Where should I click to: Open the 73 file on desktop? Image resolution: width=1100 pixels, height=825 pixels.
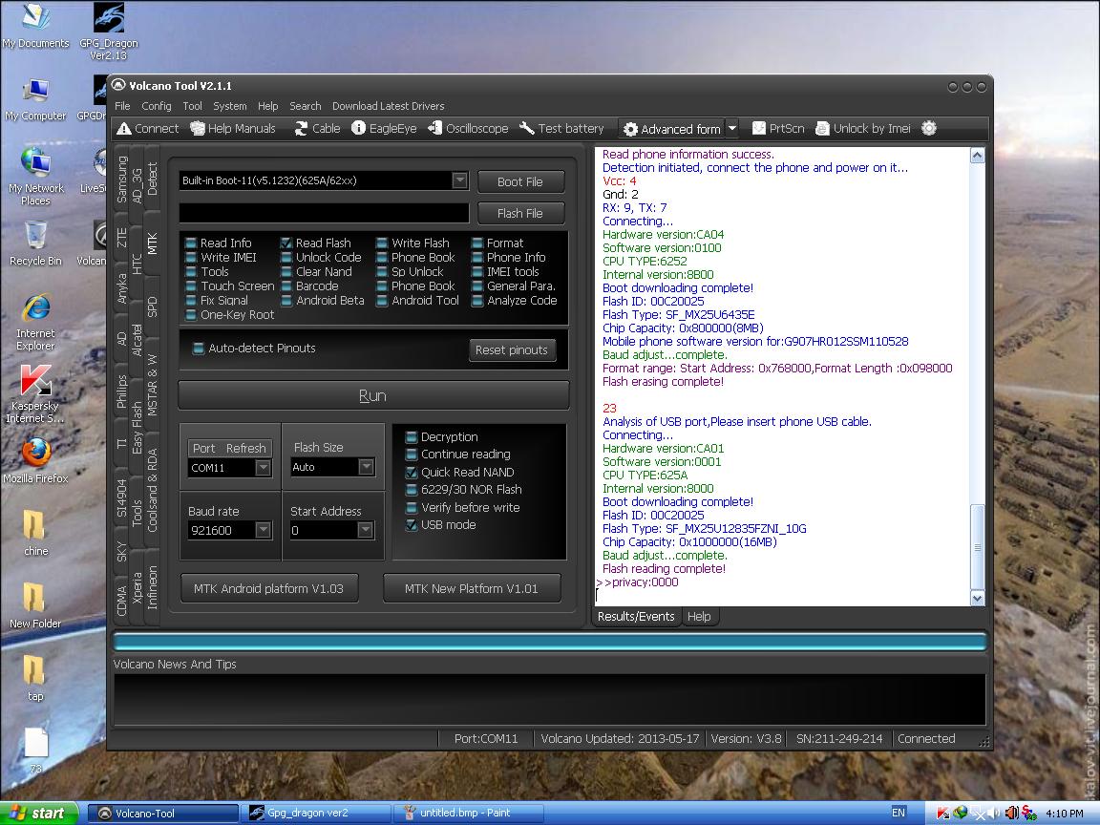pos(35,750)
